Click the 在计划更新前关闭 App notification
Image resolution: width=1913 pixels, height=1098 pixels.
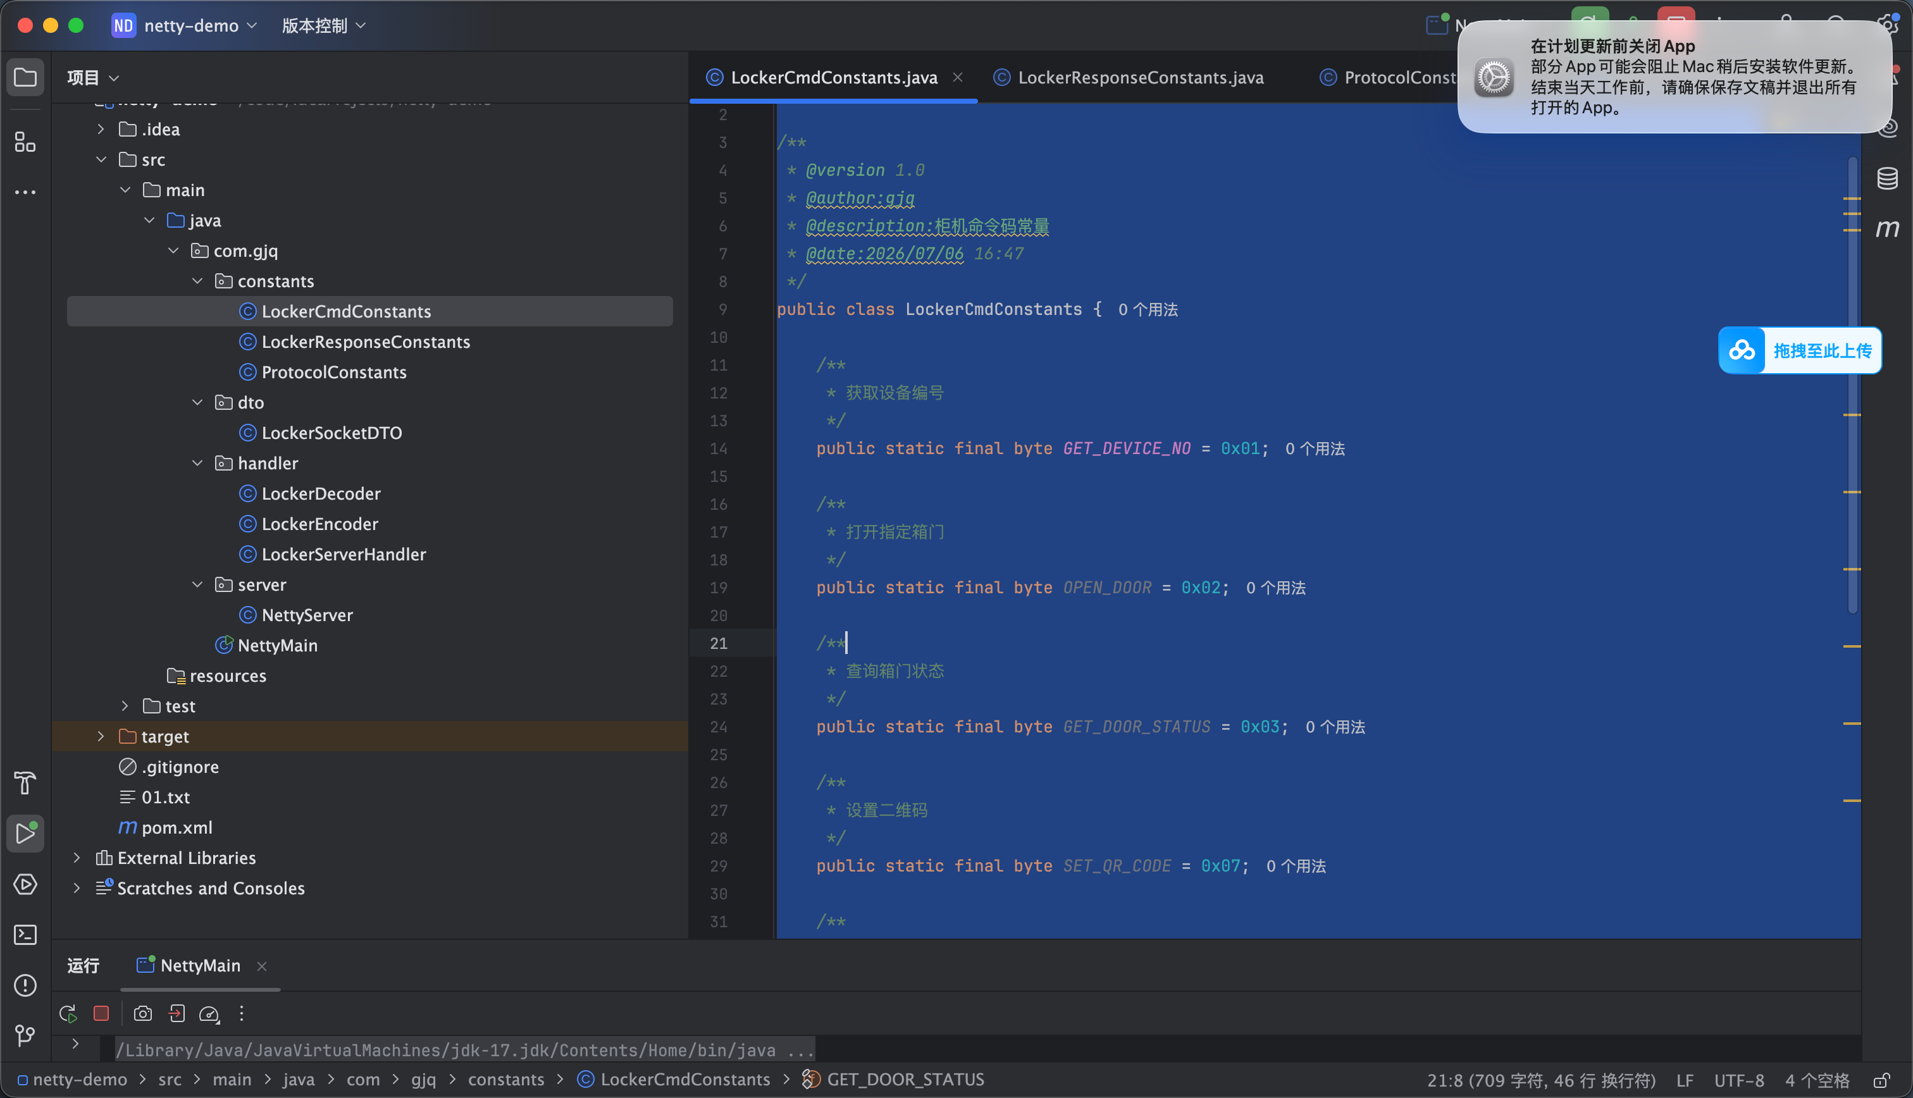click(1675, 77)
